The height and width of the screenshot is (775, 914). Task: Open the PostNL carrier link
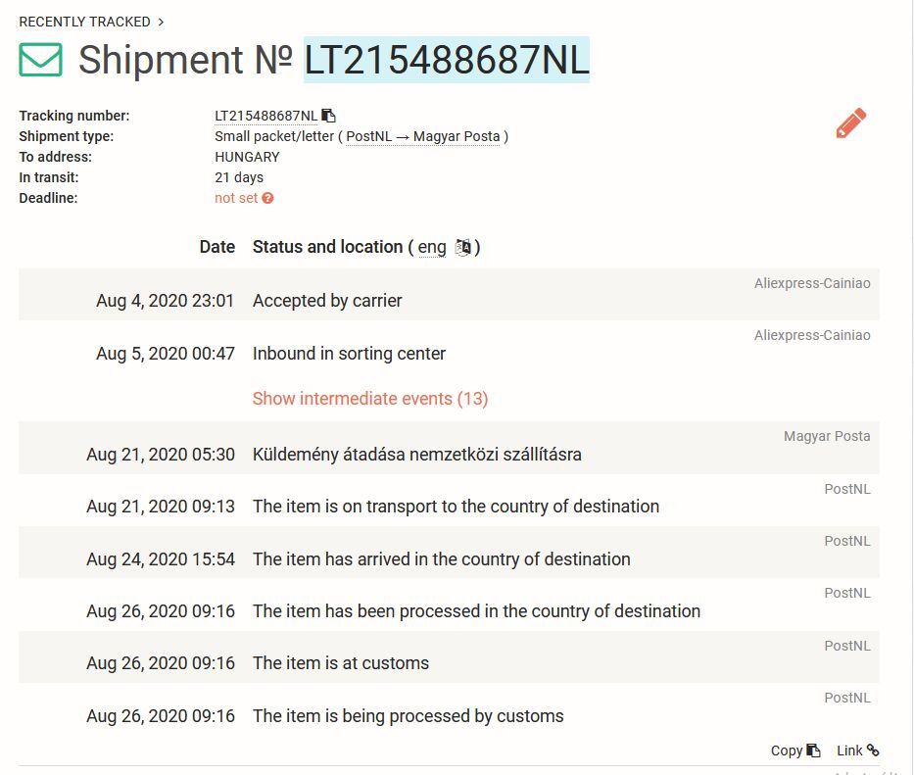pos(369,136)
